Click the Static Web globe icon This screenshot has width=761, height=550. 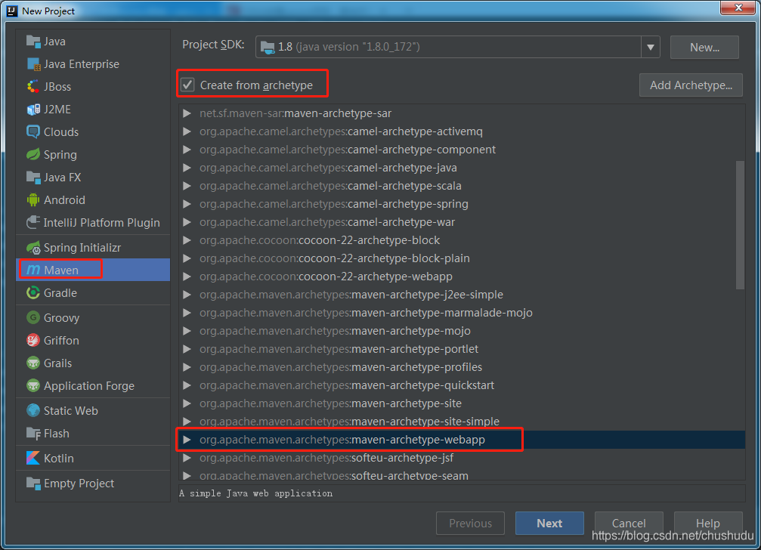point(33,411)
